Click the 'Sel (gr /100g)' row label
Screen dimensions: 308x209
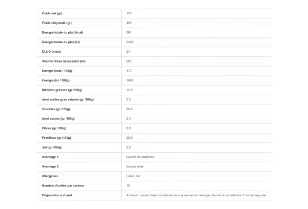tap(52, 147)
